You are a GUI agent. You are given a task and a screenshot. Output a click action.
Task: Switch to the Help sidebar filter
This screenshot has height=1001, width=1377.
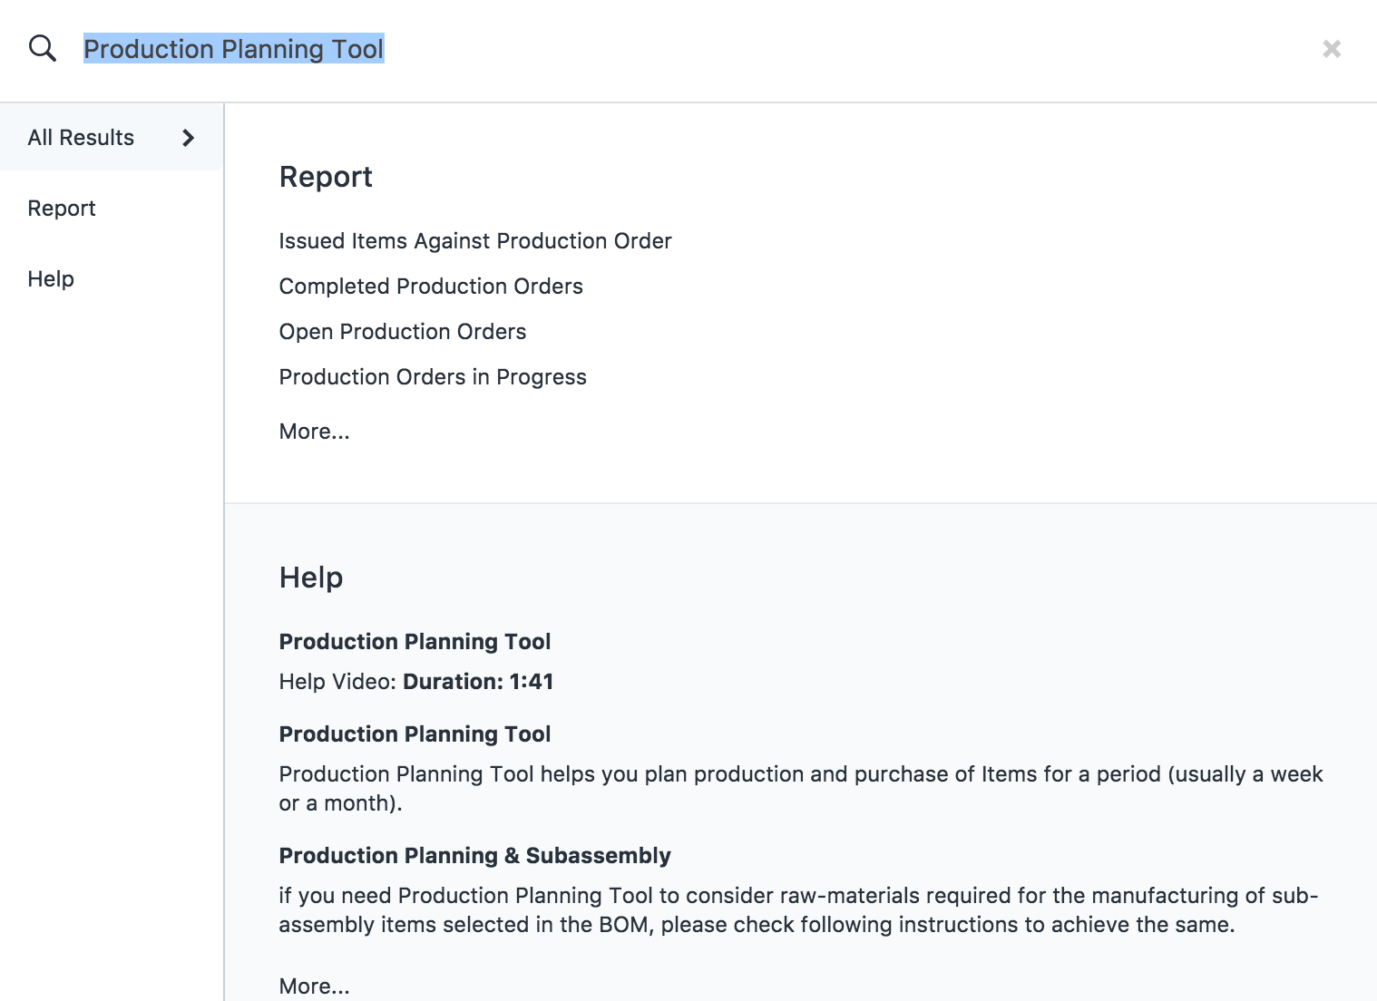point(51,279)
